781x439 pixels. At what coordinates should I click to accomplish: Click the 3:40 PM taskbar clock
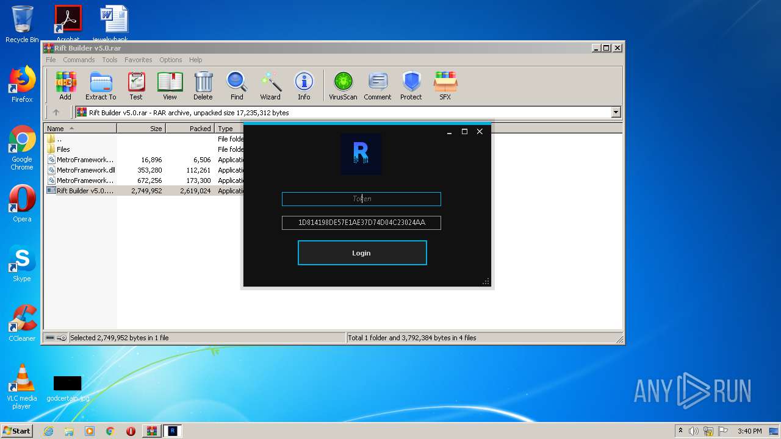tap(749, 431)
